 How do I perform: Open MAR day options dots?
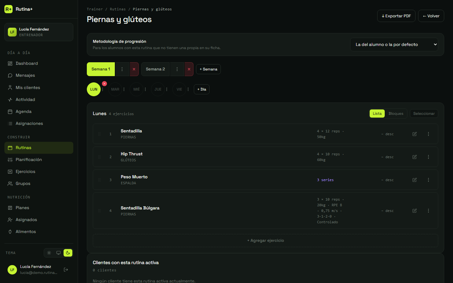(x=124, y=89)
